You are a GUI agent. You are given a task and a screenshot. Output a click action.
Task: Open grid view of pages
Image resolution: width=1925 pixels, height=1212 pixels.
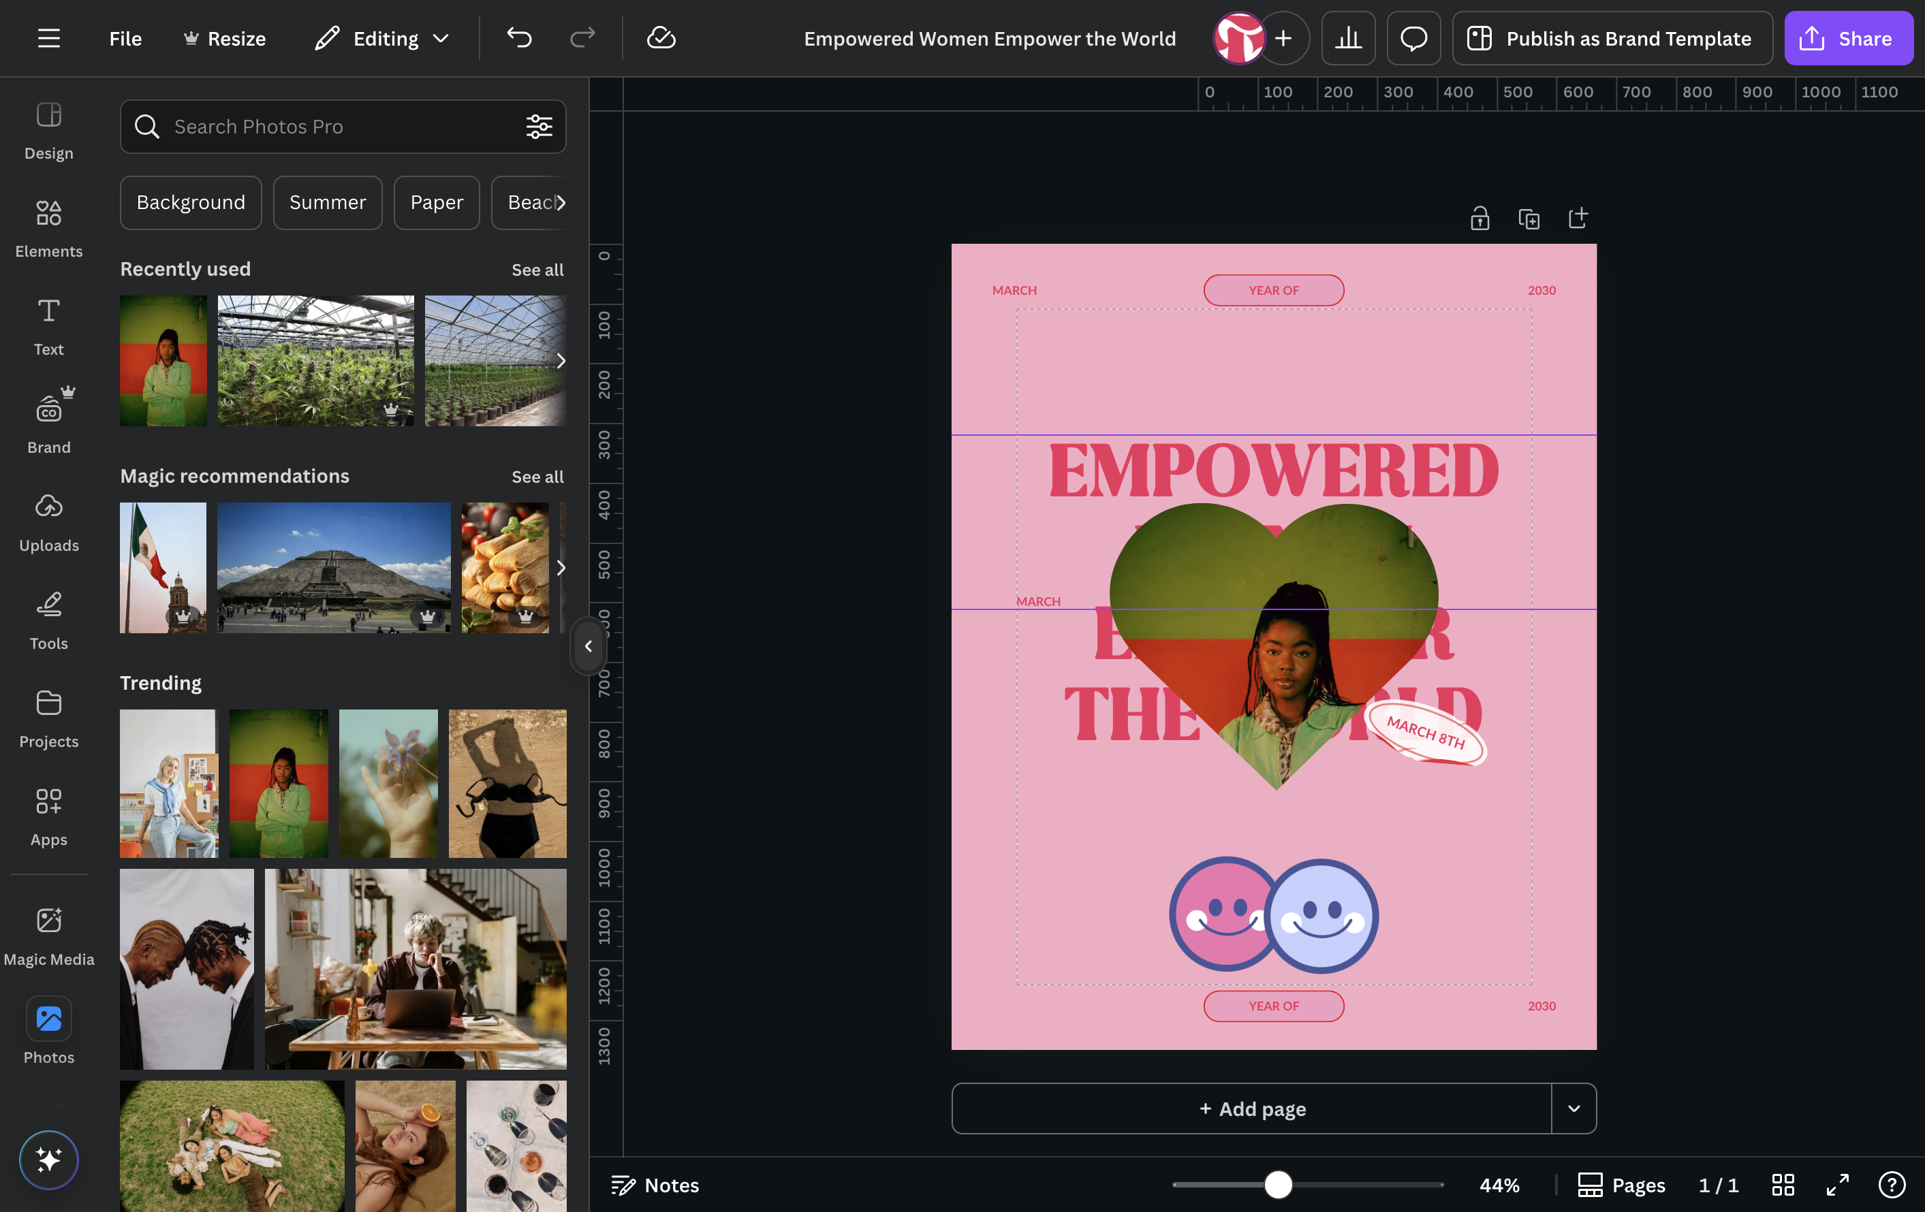1783,1185
